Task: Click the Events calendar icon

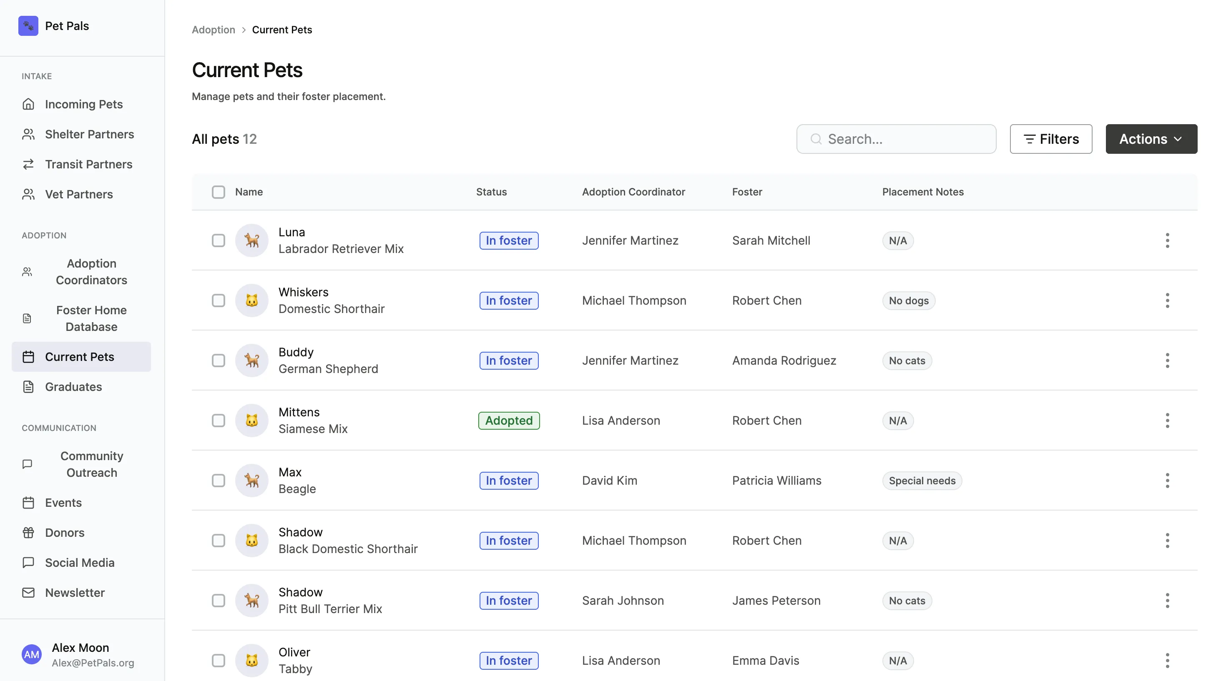Action: pos(28,503)
